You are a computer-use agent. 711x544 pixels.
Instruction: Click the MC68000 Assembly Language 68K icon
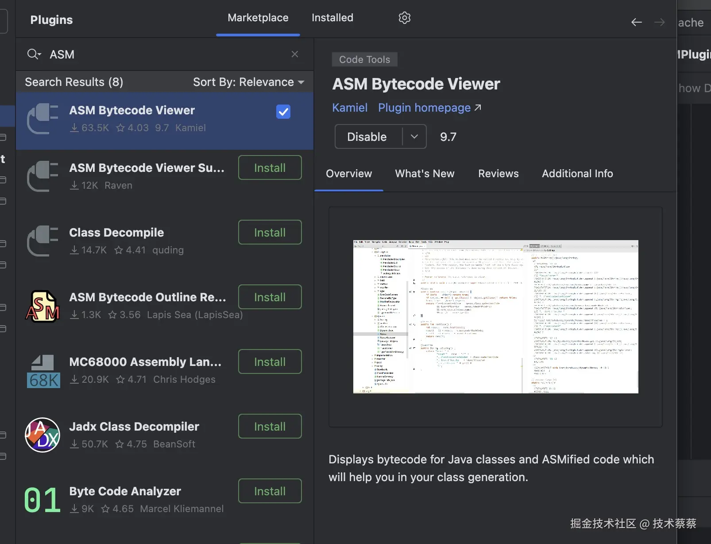tap(43, 371)
